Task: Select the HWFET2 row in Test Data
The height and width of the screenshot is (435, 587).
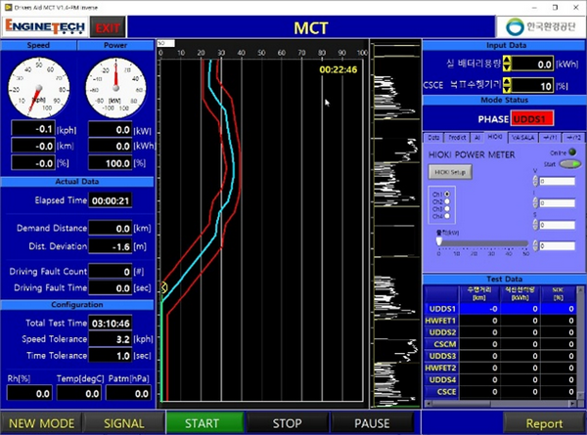Action: coord(500,369)
